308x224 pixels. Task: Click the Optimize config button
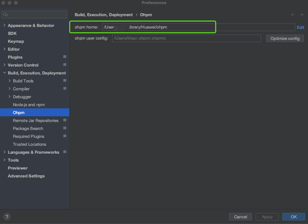coord(285,38)
